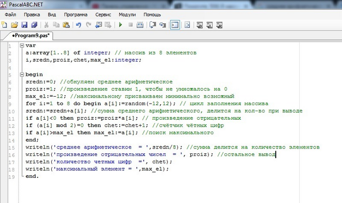
Task: Open the Помощь menu
Action: (x=152, y=14)
